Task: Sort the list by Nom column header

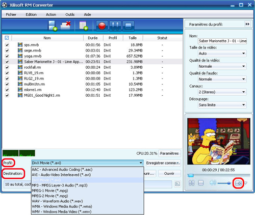Action: (47, 38)
